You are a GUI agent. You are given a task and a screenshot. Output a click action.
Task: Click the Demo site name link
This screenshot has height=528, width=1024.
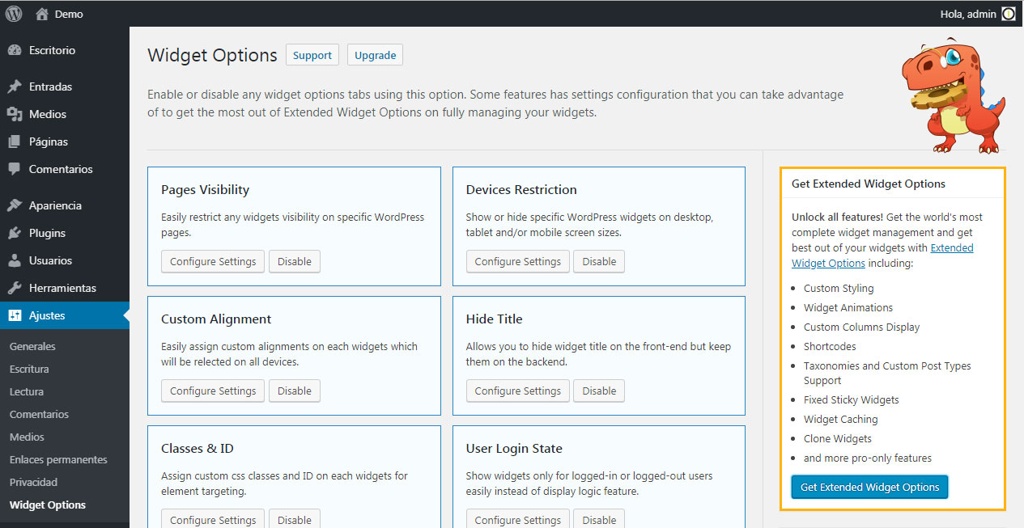69,14
